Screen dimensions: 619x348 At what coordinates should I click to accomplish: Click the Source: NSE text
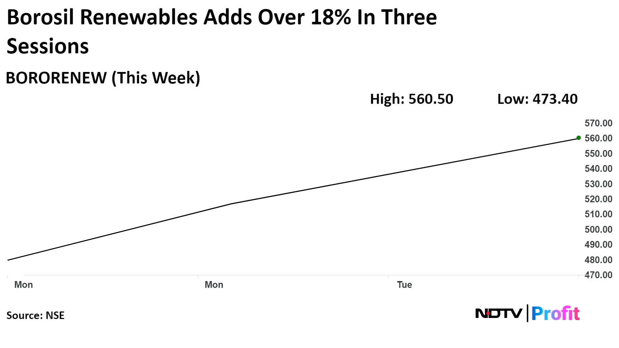[35, 315]
